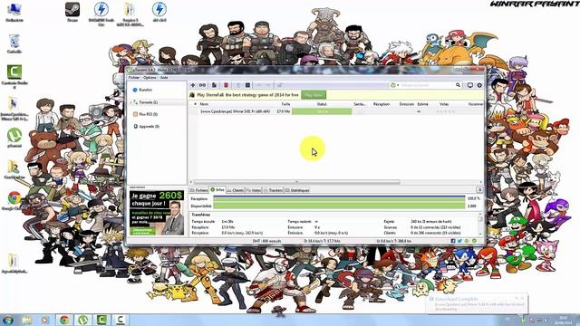Click the Add Torrent plus icon
The height and width of the screenshot is (326, 580).
point(193,85)
